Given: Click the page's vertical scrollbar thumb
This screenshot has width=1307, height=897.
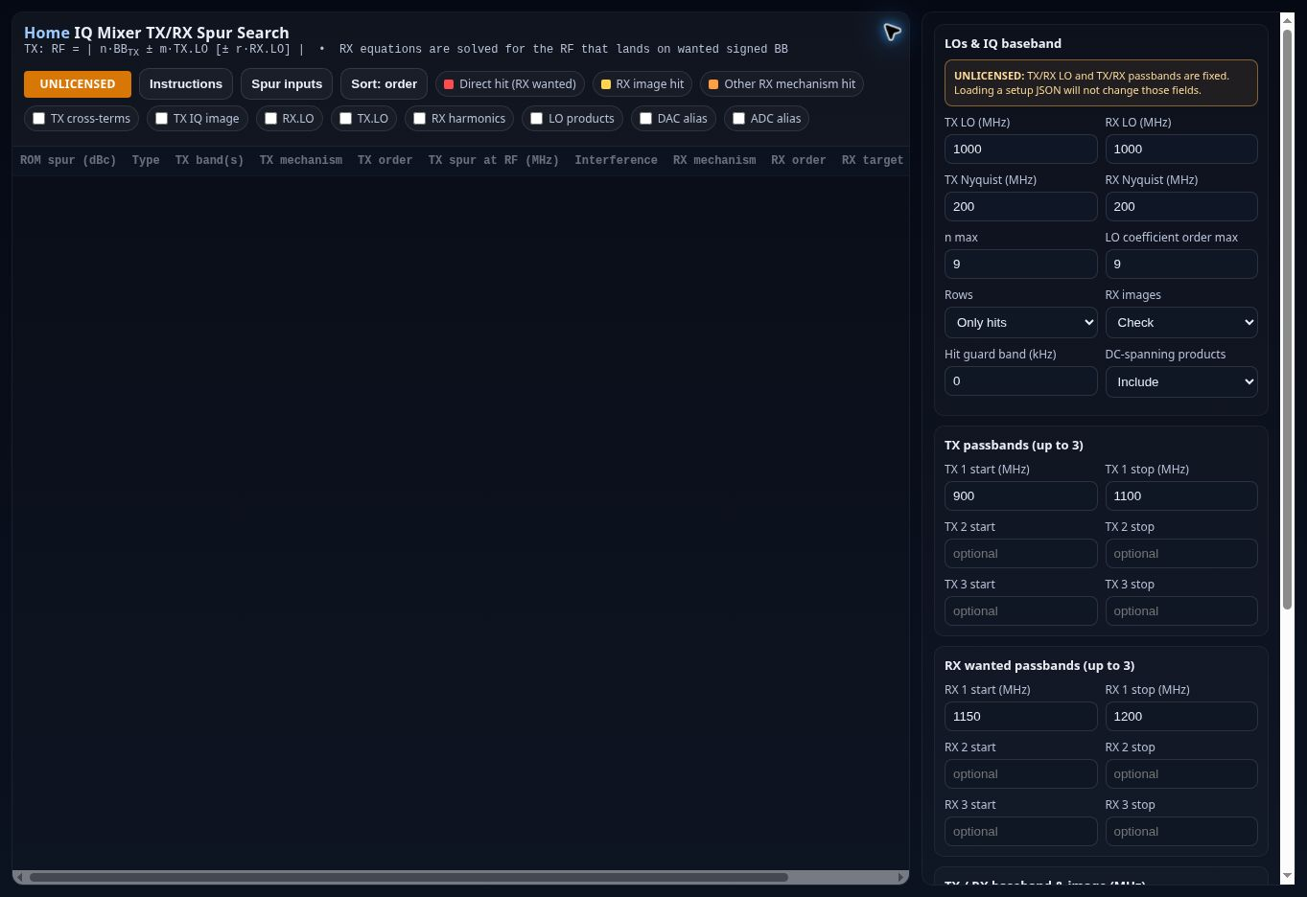Looking at the screenshot, I should pos(1288,320).
